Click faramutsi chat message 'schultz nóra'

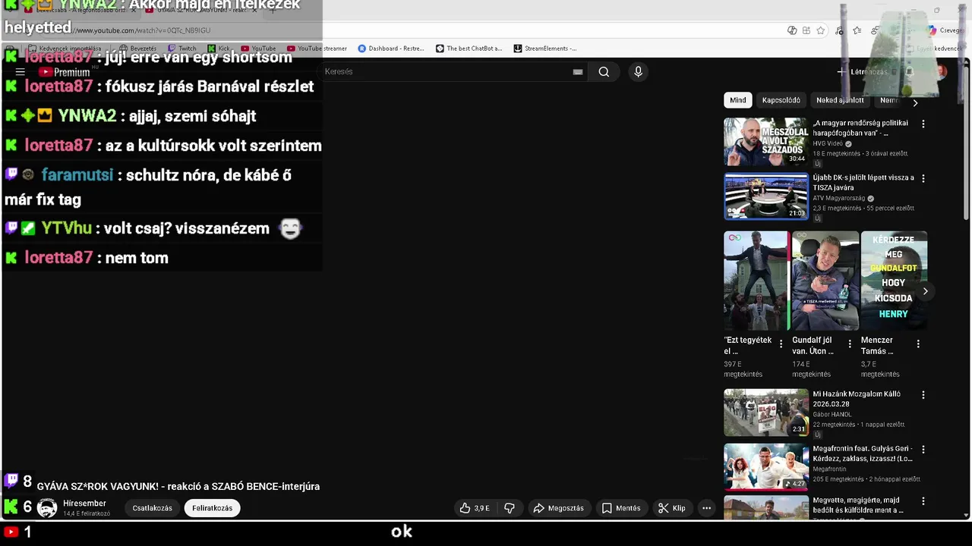(x=148, y=187)
